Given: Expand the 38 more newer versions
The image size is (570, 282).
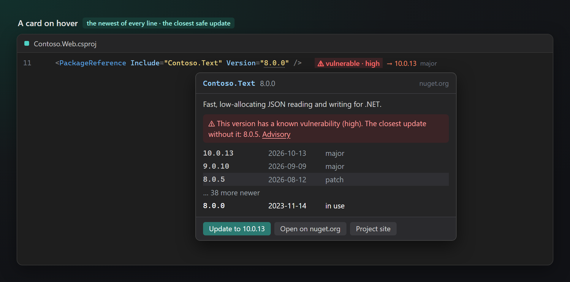Looking at the screenshot, I should point(231,193).
